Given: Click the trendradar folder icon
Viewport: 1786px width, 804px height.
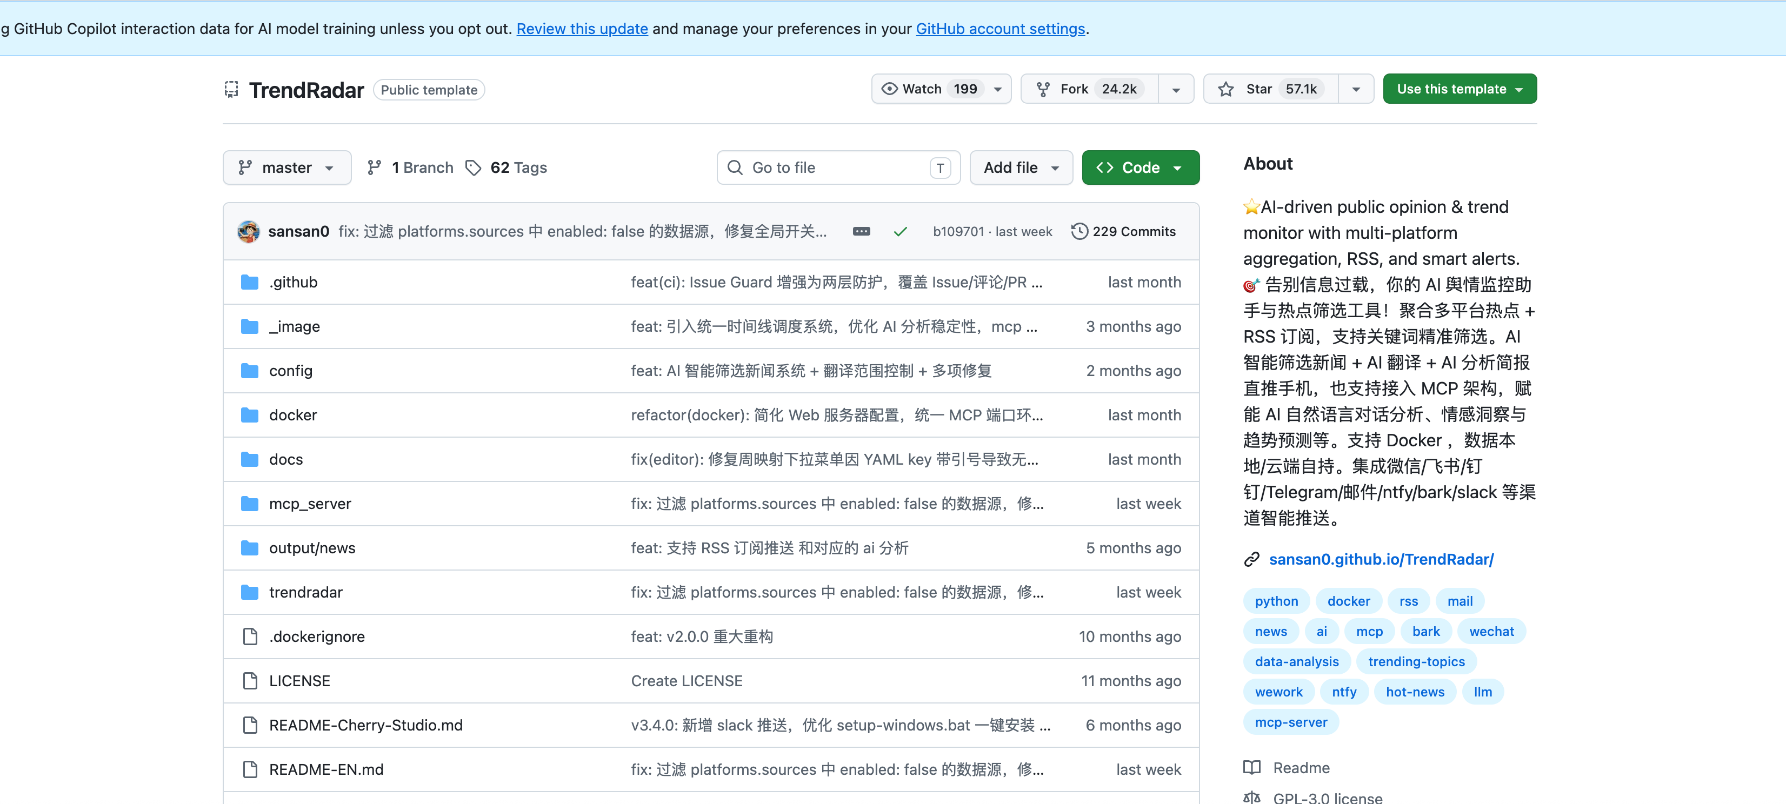Looking at the screenshot, I should [250, 593].
